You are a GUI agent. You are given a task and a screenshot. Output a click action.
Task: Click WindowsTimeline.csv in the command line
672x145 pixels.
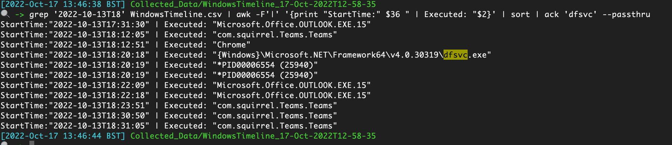click(176, 15)
